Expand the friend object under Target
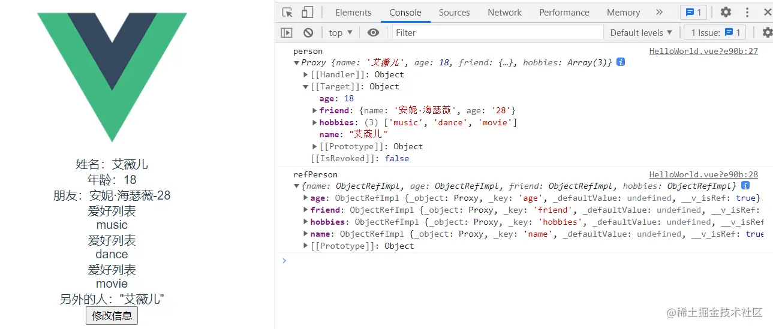The height and width of the screenshot is (329, 773). tap(315, 110)
